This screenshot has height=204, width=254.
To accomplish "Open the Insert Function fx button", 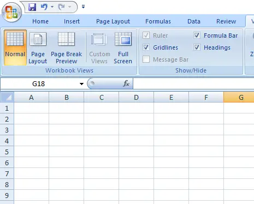I will tap(126, 83).
